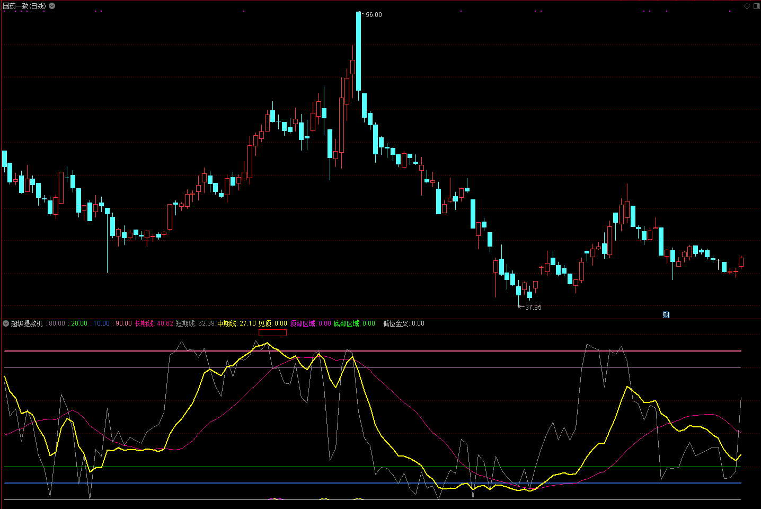Click the tall cyan candlestick at 56.00 peak
Image resolution: width=761 pixels, height=509 pixels.
click(x=359, y=51)
